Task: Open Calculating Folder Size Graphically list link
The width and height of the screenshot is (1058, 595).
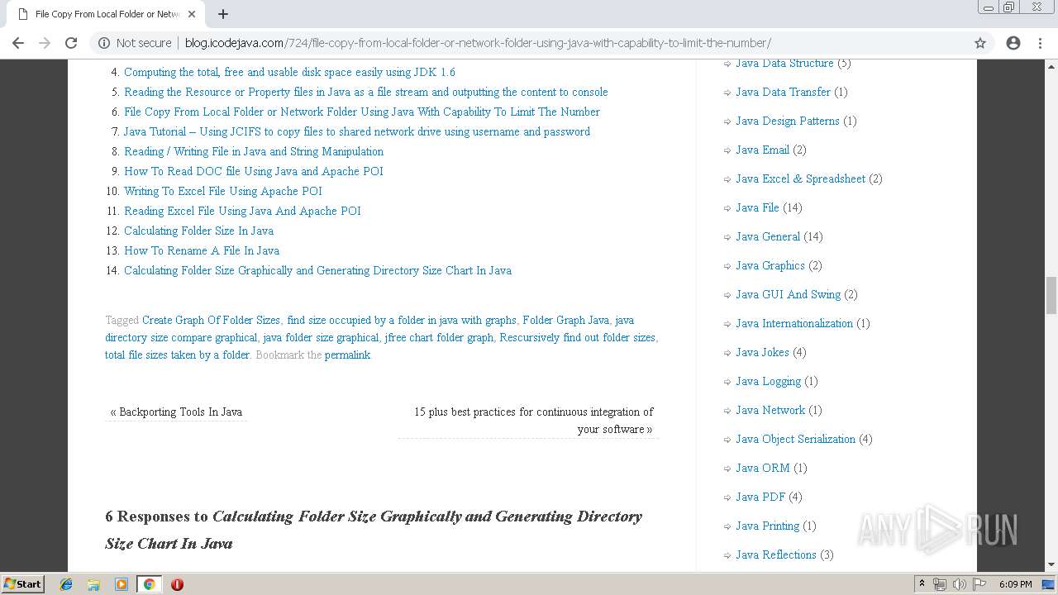Action: pos(317,271)
